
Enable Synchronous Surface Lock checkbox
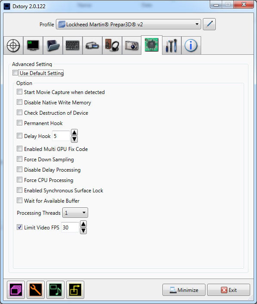[x=19, y=190]
